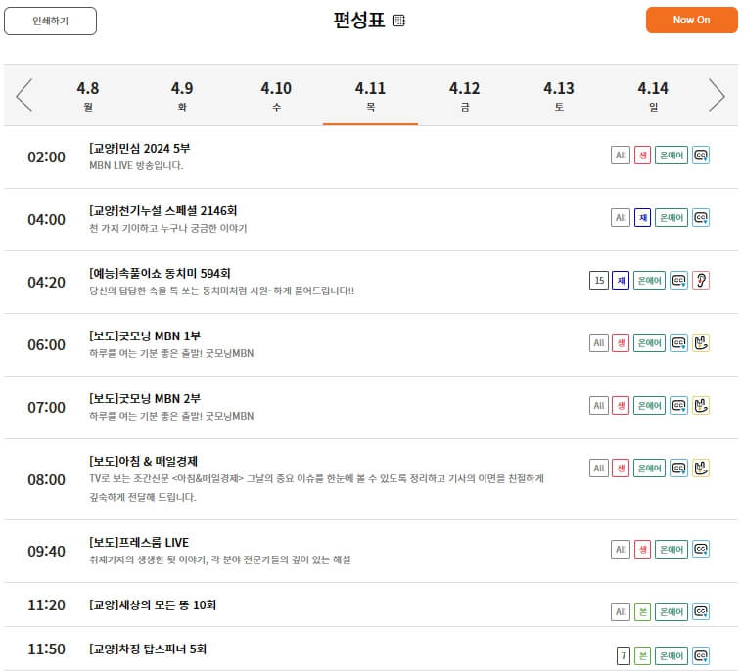
Task: Click the 인쇄하기 print button
Action: (50, 21)
